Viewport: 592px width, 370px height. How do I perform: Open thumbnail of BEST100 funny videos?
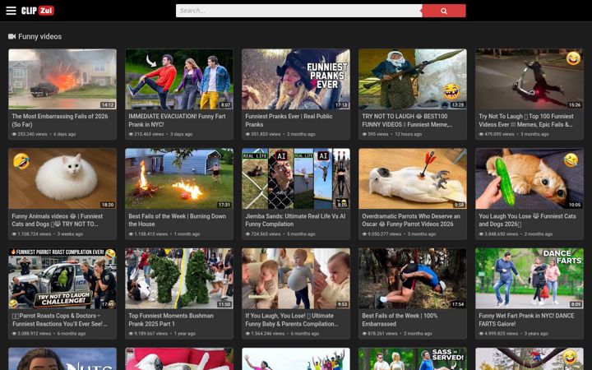pyautogui.click(x=413, y=79)
